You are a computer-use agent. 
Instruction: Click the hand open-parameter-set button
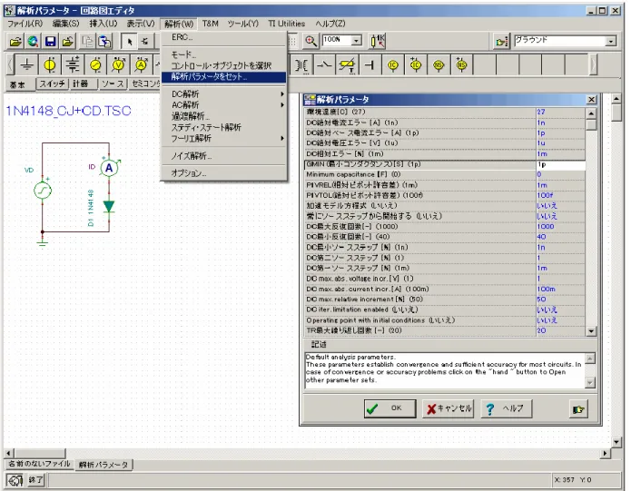pos(578,409)
